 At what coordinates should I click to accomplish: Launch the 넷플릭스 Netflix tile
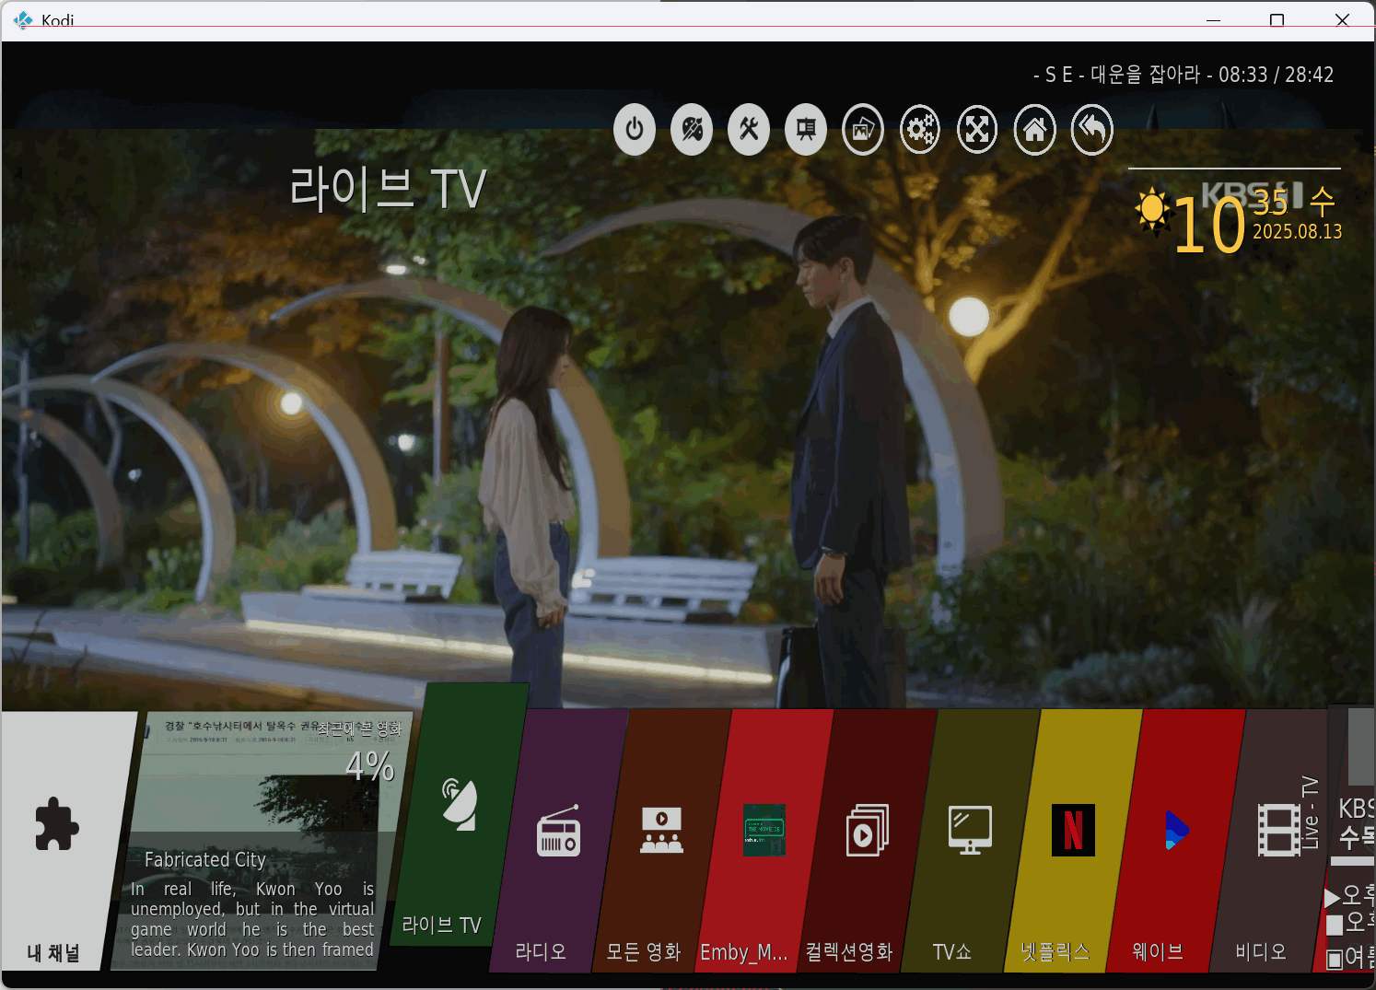1074,840
